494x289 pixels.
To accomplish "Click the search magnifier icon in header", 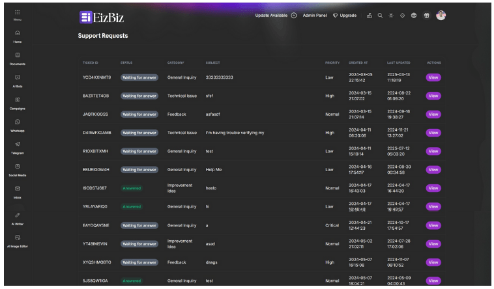I will pos(380,16).
